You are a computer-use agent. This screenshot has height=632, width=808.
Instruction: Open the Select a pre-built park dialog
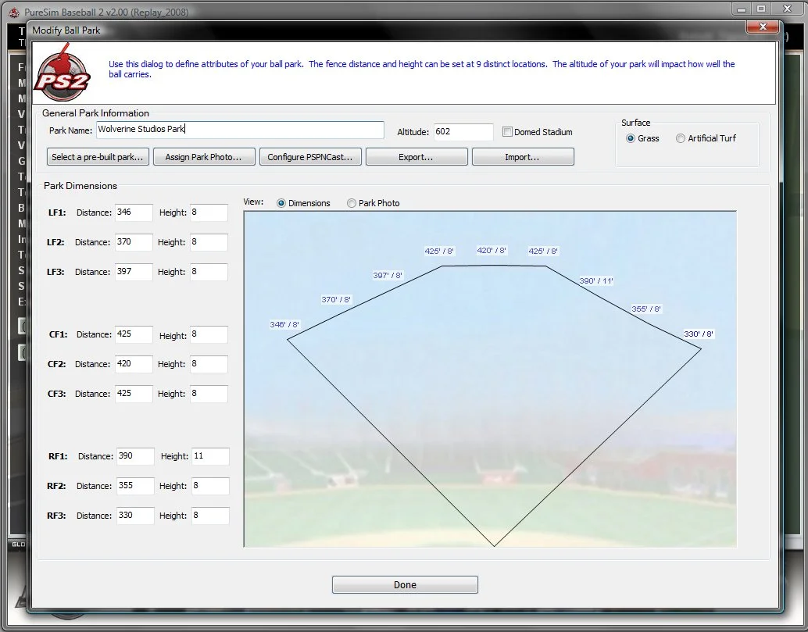pyautogui.click(x=97, y=156)
